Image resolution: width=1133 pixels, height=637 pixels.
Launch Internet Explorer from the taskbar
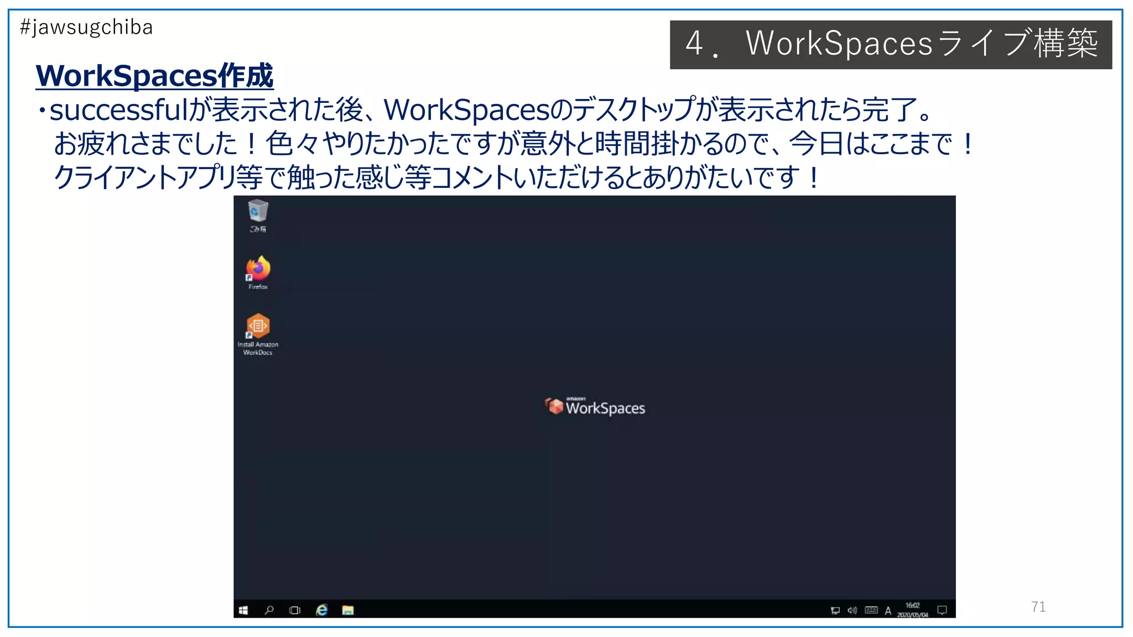(321, 610)
